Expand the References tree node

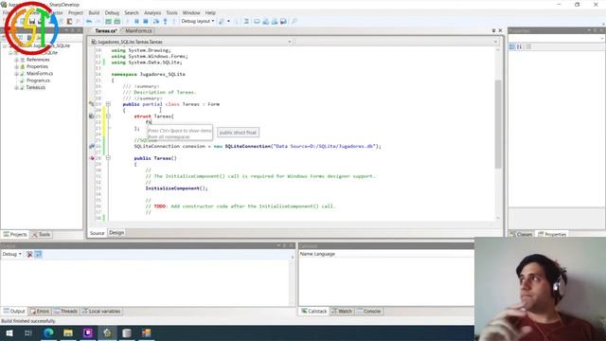(x=16, y=60)
